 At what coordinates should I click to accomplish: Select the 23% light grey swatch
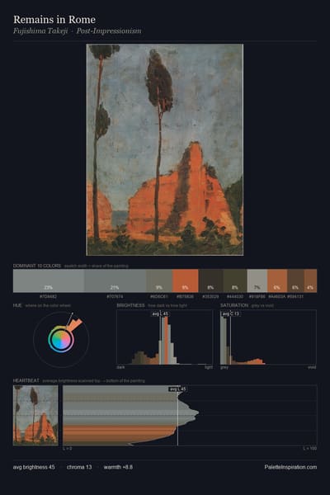click(x=49, y=280)
